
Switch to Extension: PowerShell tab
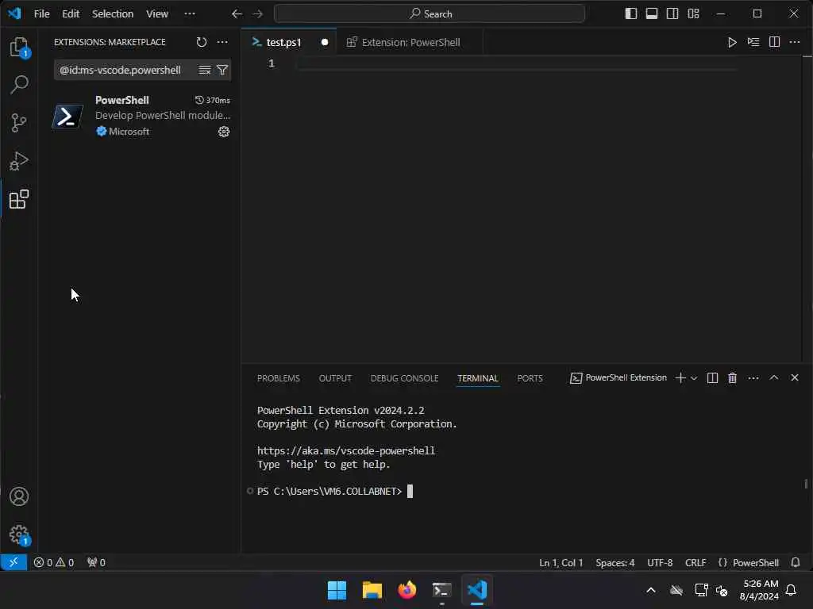[x=410, y=43]
